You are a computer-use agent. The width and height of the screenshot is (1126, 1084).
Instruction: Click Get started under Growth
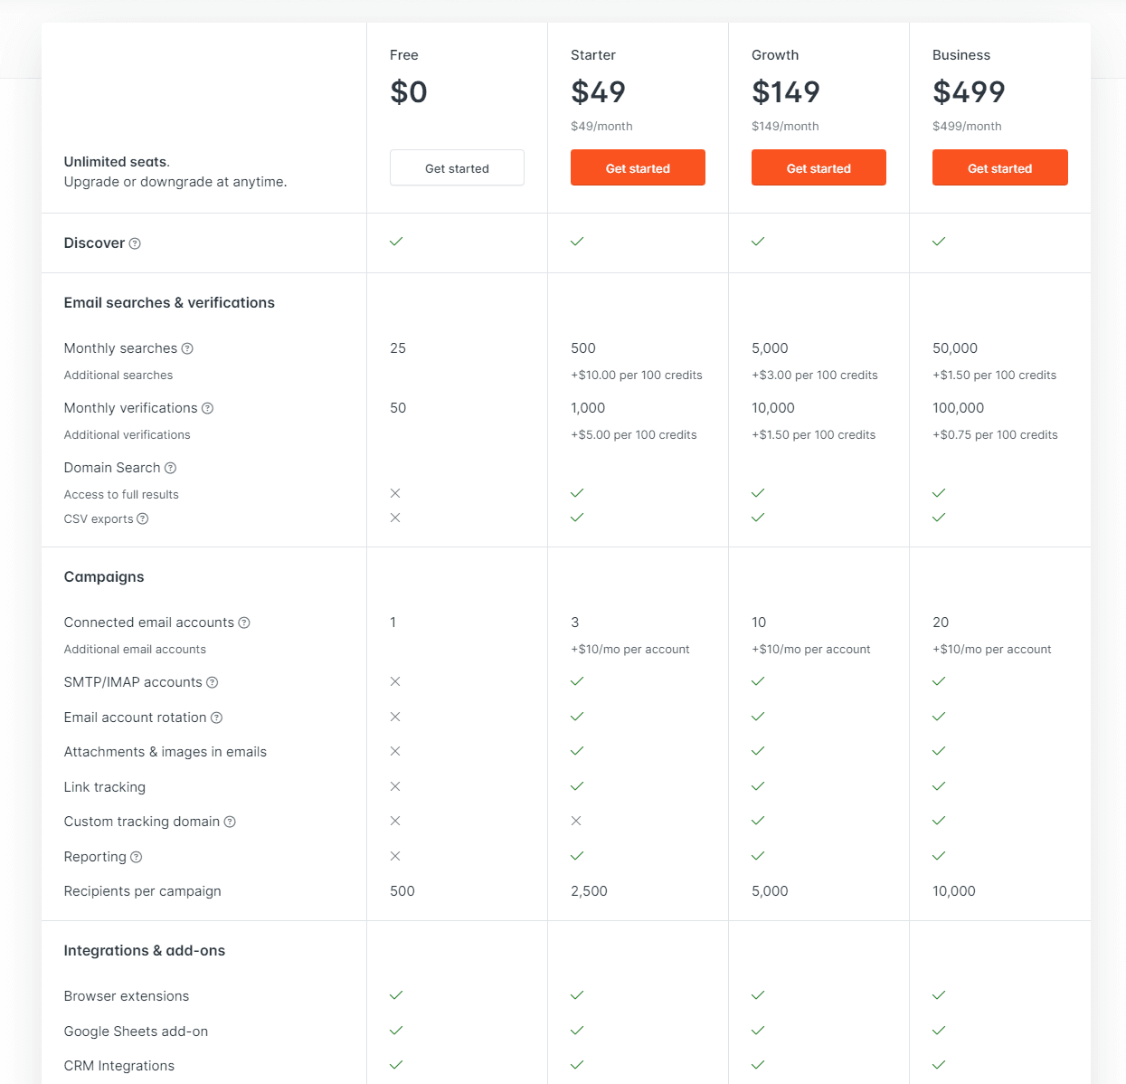[818, 167]
